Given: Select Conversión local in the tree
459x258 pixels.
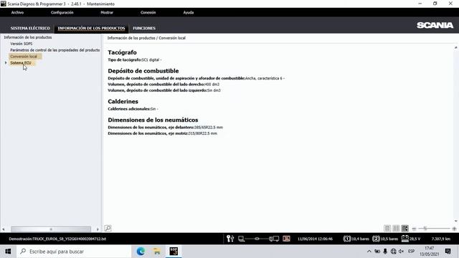Looking at the screenshot, I should (24, 57).
